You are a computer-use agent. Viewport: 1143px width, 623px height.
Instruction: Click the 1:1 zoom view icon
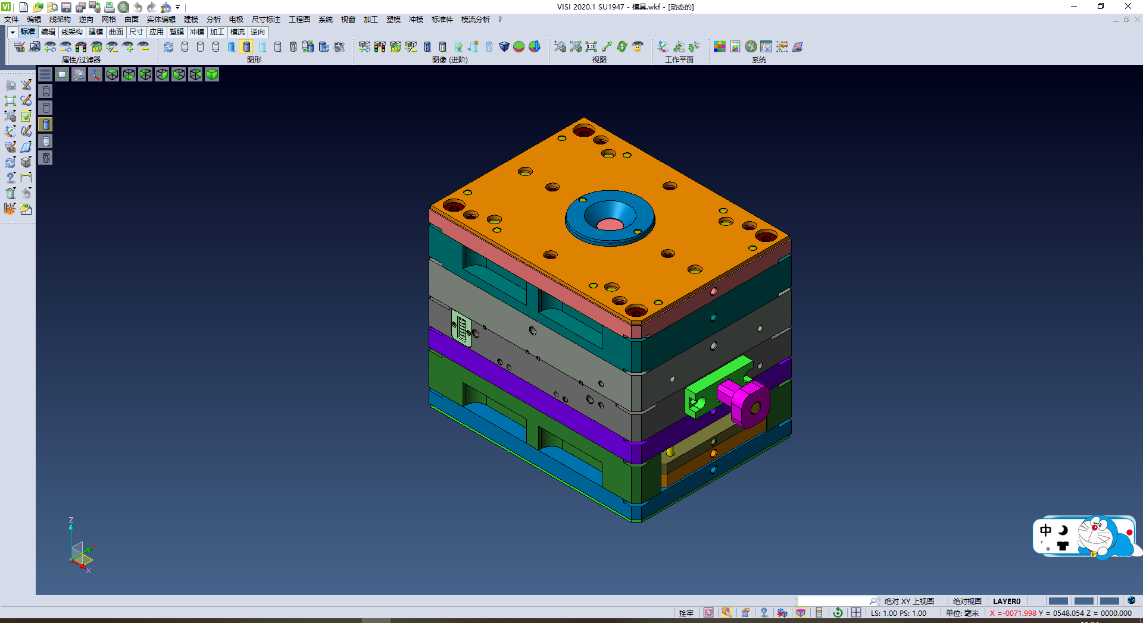coord(591,46)
